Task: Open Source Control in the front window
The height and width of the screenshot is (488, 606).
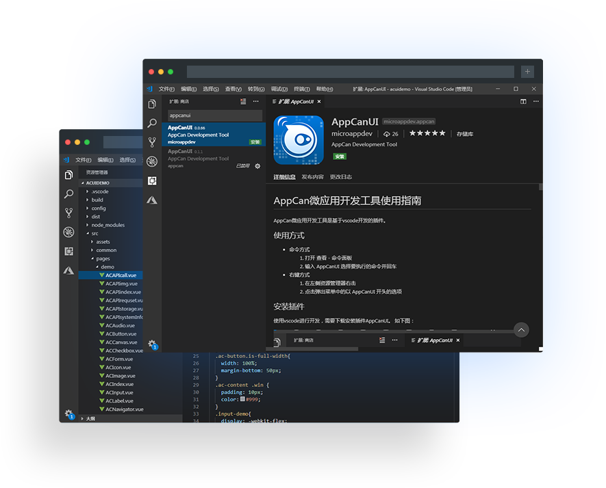Action: coord(152,142)
